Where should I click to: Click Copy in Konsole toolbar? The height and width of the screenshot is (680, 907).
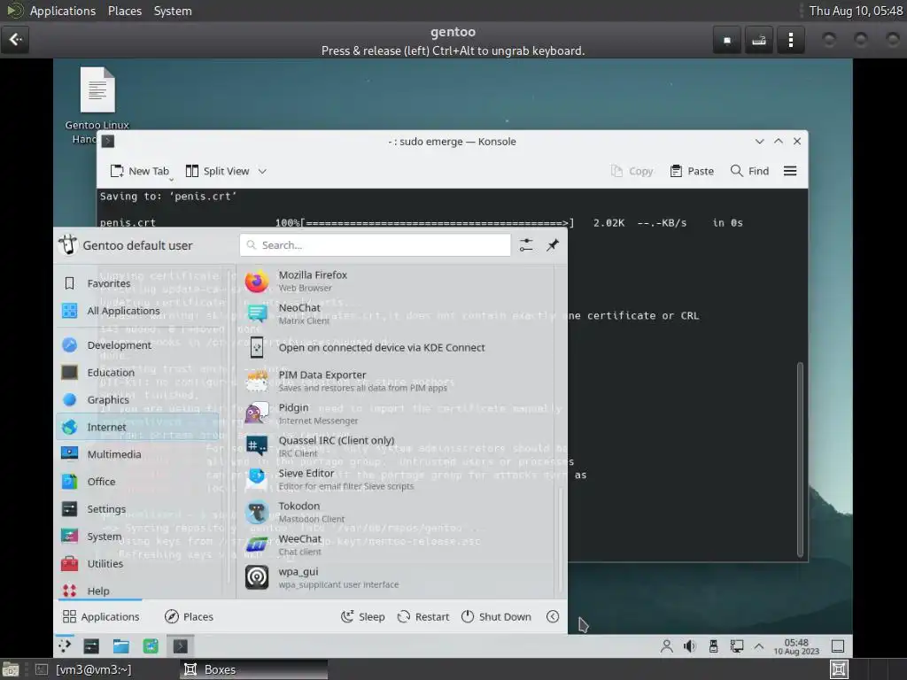coord(632,171)
